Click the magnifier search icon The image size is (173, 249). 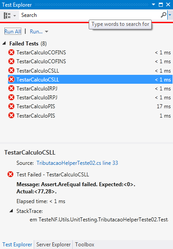(164, 15)
